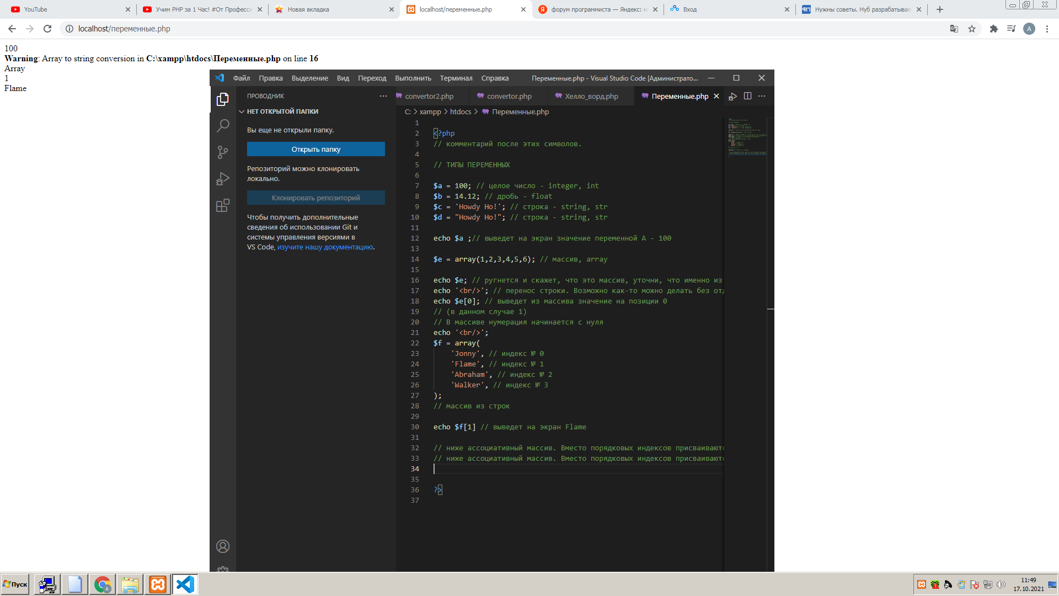Open the Windows Start button Пуск
The width and height of the screenshot is (1059, 596).
tap(15, 584)
